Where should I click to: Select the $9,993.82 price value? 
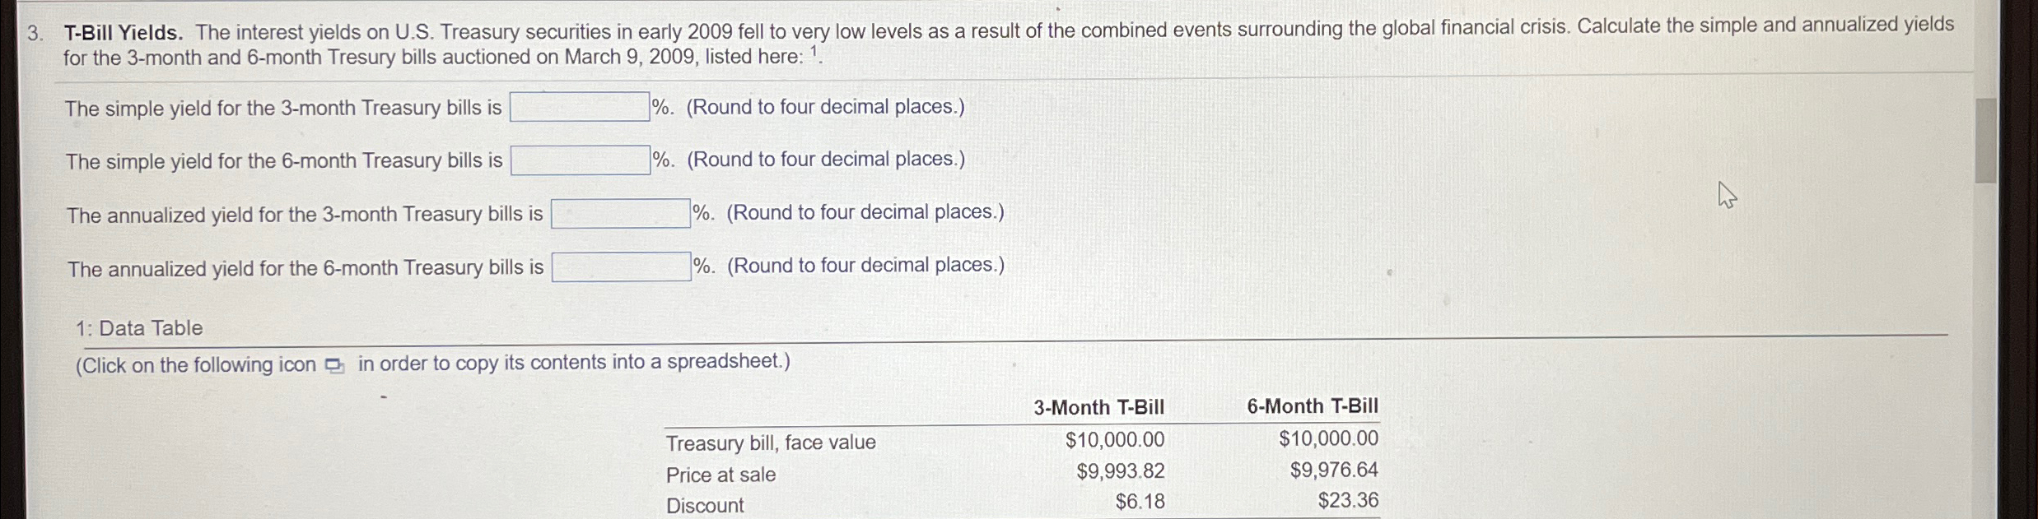(x=1120, y=470)
